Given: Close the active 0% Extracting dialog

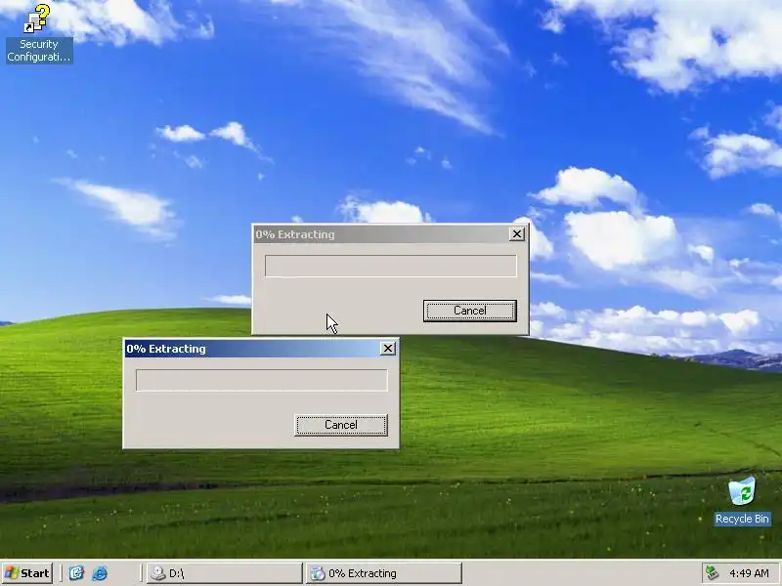Looking at the screenshot, I should coord(388,349).
